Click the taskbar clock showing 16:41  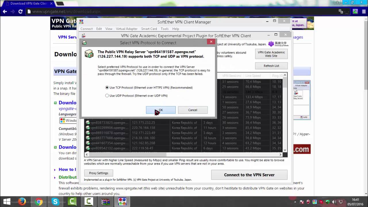356,202
